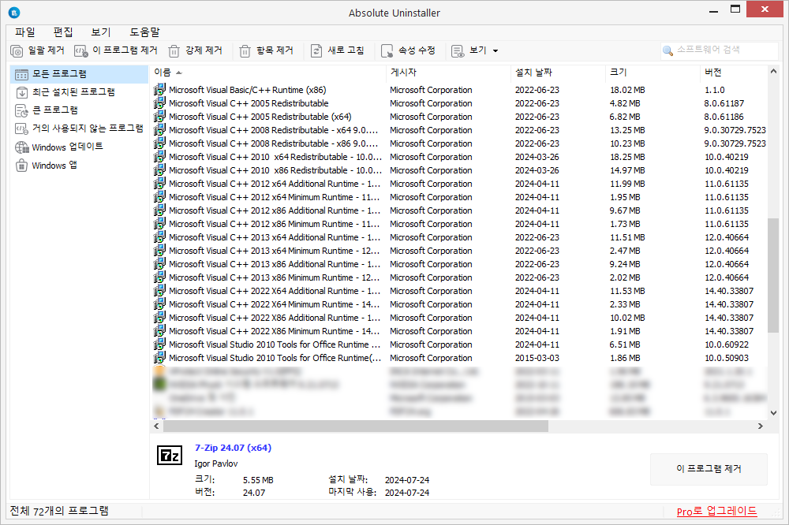Select Visual C++ 2022 X64 Minimum Runtime row
The width and height of the screenshot is (789, 525).
click(459, 304)
